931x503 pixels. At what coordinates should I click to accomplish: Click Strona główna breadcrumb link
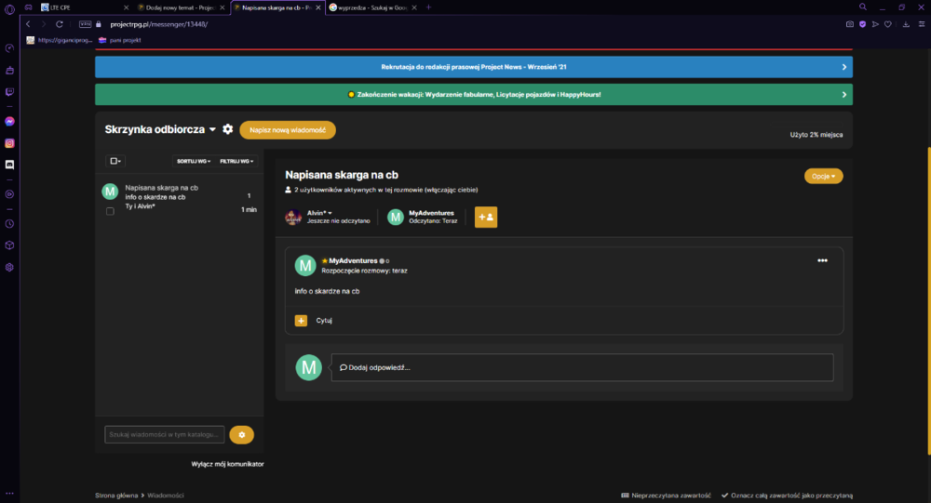(x=116, y=496)
